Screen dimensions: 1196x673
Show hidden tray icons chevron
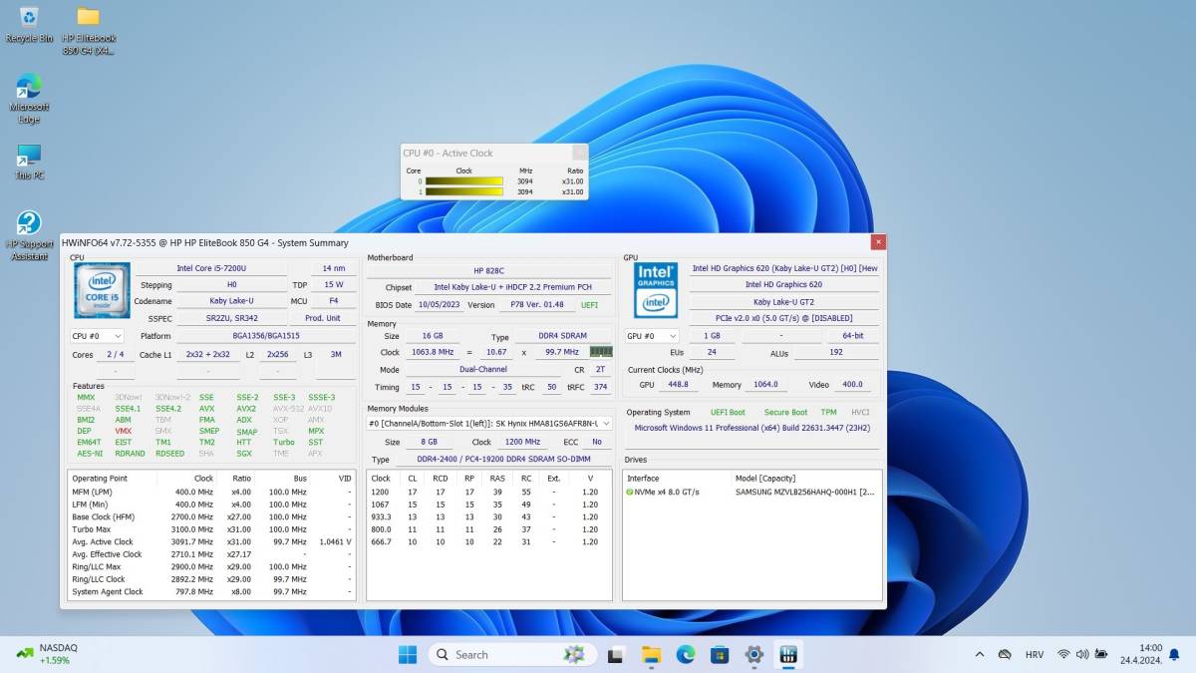(x=980, y=654)
